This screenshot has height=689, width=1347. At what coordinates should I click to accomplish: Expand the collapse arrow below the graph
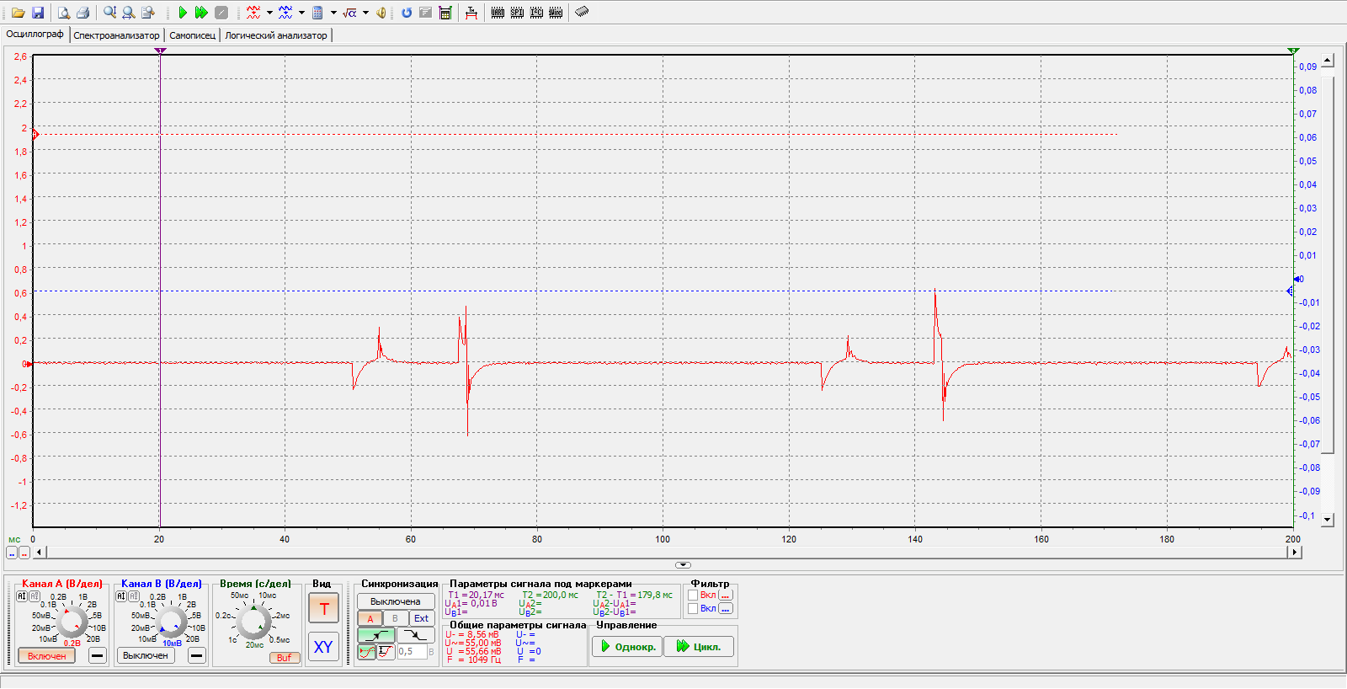[683, 565]
